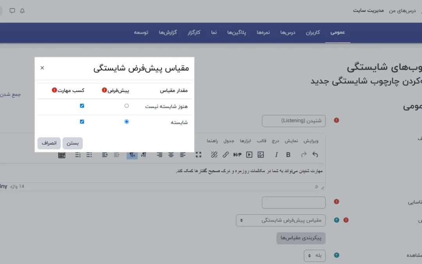
Task: Click the insert link icon
Action: (x=225, y=155)
